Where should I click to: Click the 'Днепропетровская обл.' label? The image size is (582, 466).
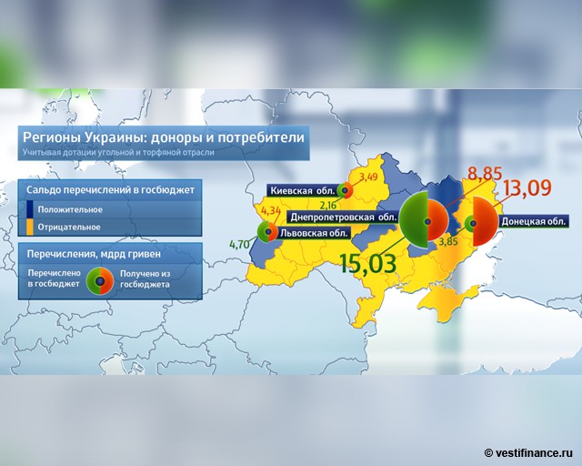[x=344, y=217]
